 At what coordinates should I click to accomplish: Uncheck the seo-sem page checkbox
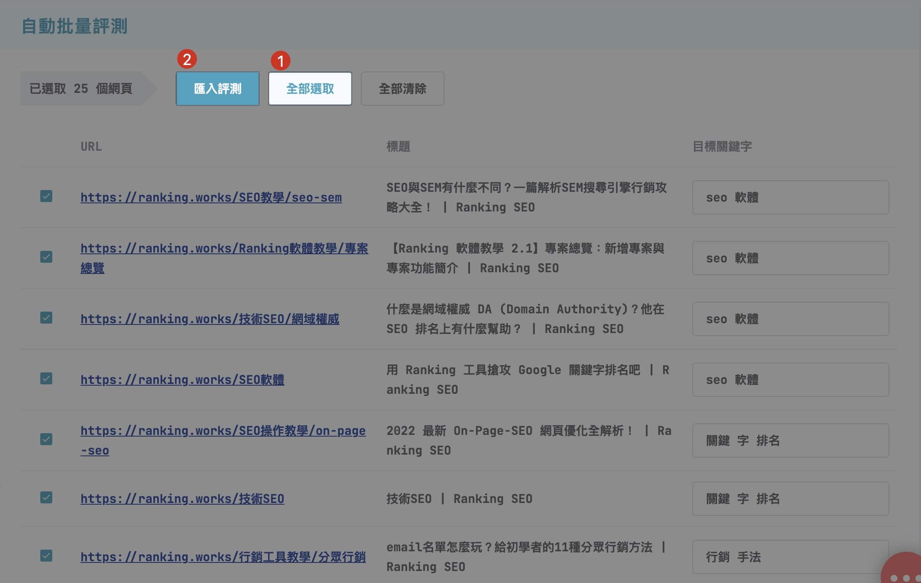(x=46, y=196)
